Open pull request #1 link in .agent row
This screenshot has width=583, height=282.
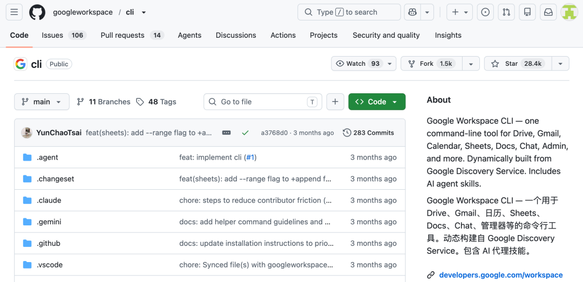pos(250,157)
